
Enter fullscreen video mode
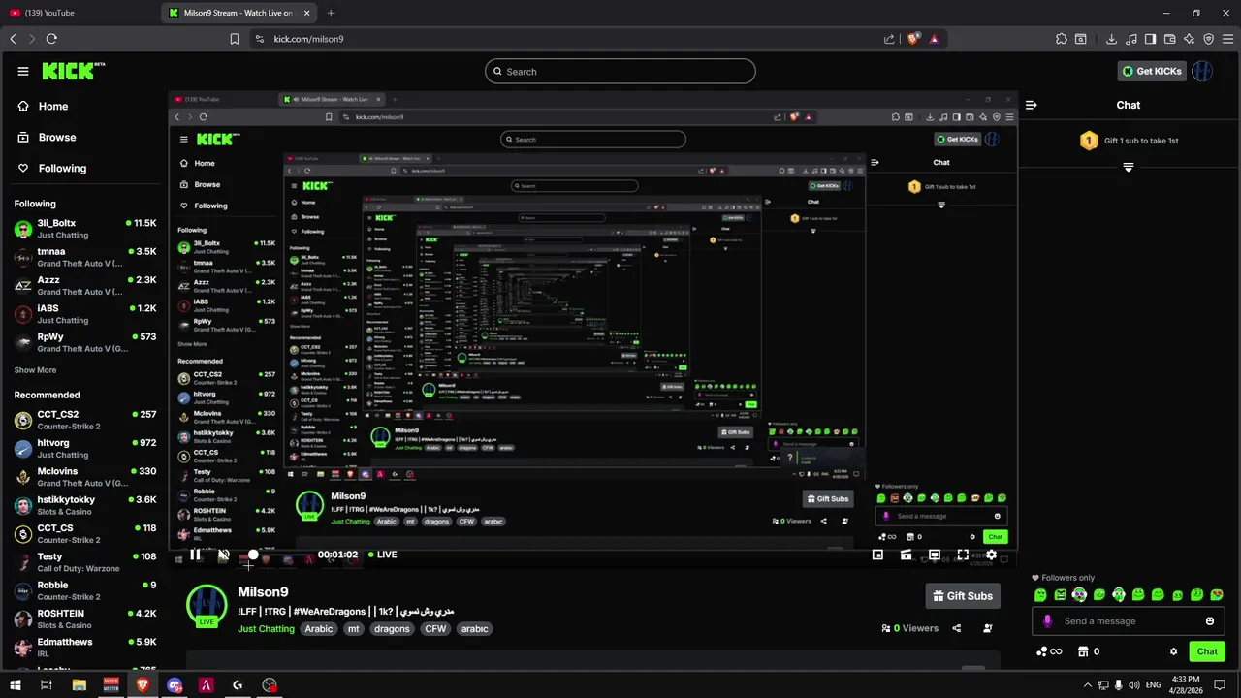pos(963,555)
